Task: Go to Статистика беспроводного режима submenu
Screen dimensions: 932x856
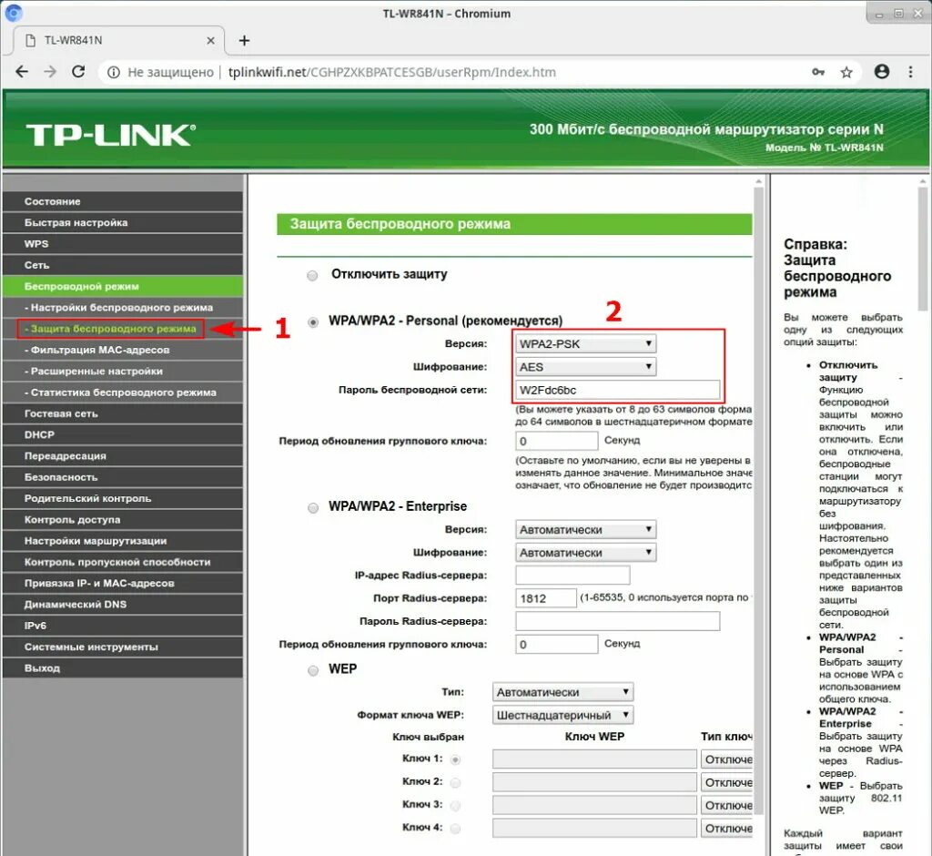Action: coord(123,392)
